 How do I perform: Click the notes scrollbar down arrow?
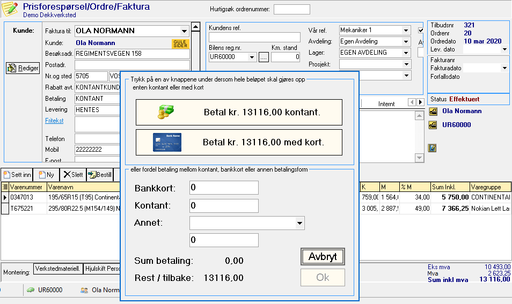point(419,158)
